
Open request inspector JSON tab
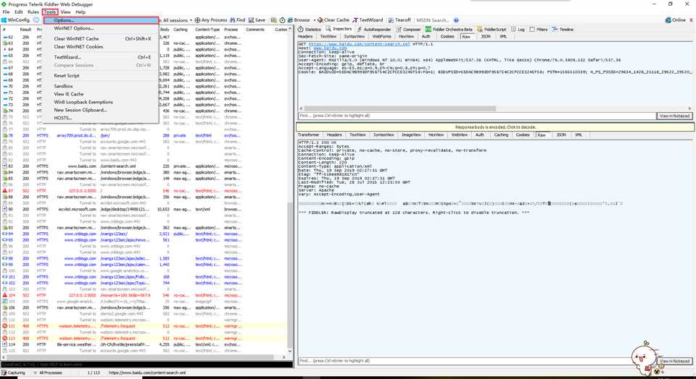pyautogui.click(x=486, y=36)
